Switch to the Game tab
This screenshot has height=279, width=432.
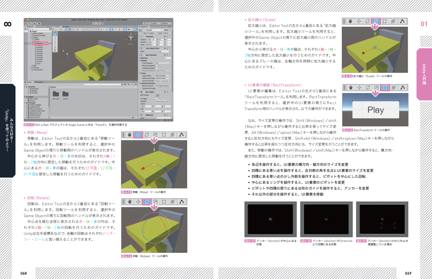tap(66, 26)
